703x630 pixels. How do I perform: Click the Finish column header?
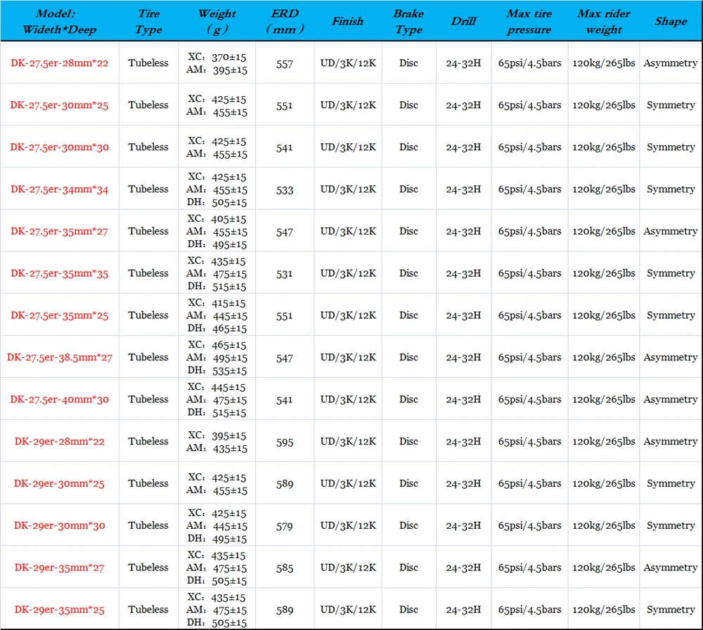(x=347, y=22)
